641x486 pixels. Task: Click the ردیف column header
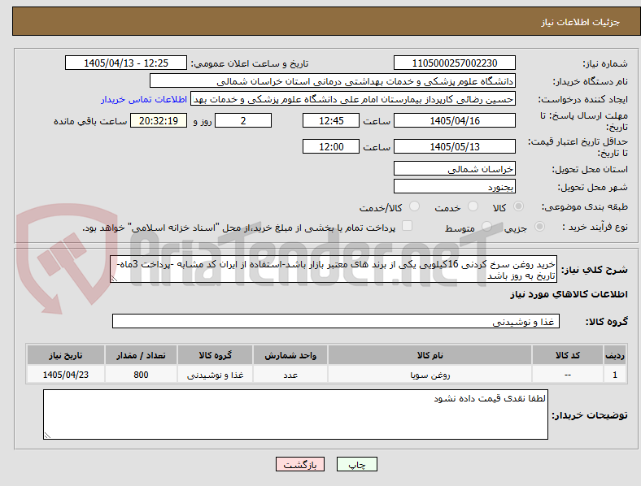[615, 355]
